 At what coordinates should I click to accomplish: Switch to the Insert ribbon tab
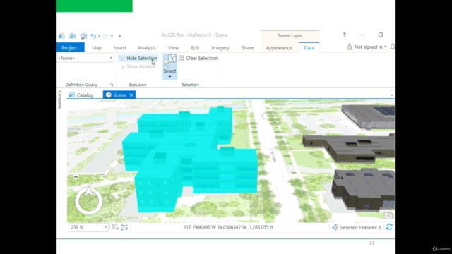click(x=120, y=48)
